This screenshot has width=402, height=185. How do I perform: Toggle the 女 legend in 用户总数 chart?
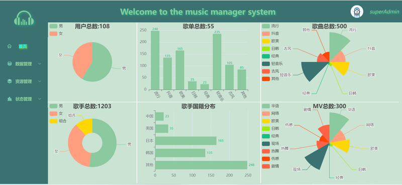(56, 34)
